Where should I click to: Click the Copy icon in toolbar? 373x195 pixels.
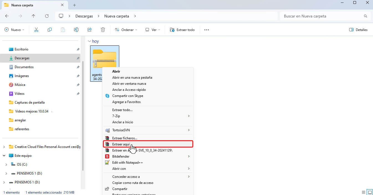point(50,30)
